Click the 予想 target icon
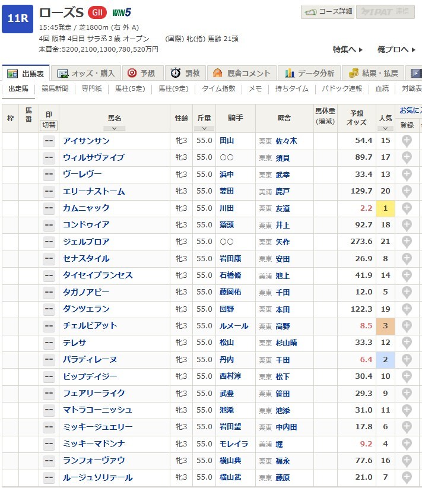This screenshot has width=422, height=488. (132, 74)
